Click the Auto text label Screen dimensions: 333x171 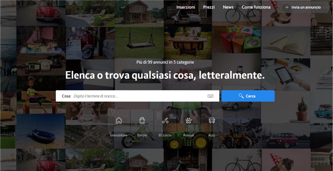click(212, 135)
